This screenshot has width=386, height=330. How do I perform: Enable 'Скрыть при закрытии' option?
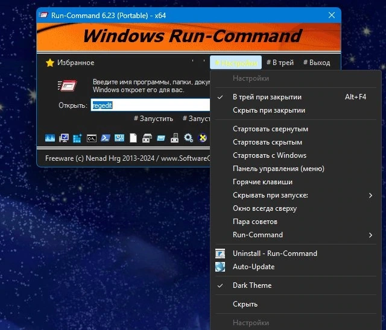295,110
